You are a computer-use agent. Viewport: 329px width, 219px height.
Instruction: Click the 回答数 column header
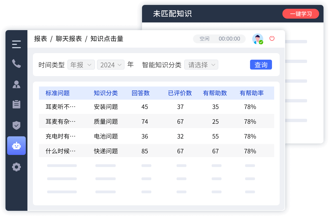coord(141,93)
